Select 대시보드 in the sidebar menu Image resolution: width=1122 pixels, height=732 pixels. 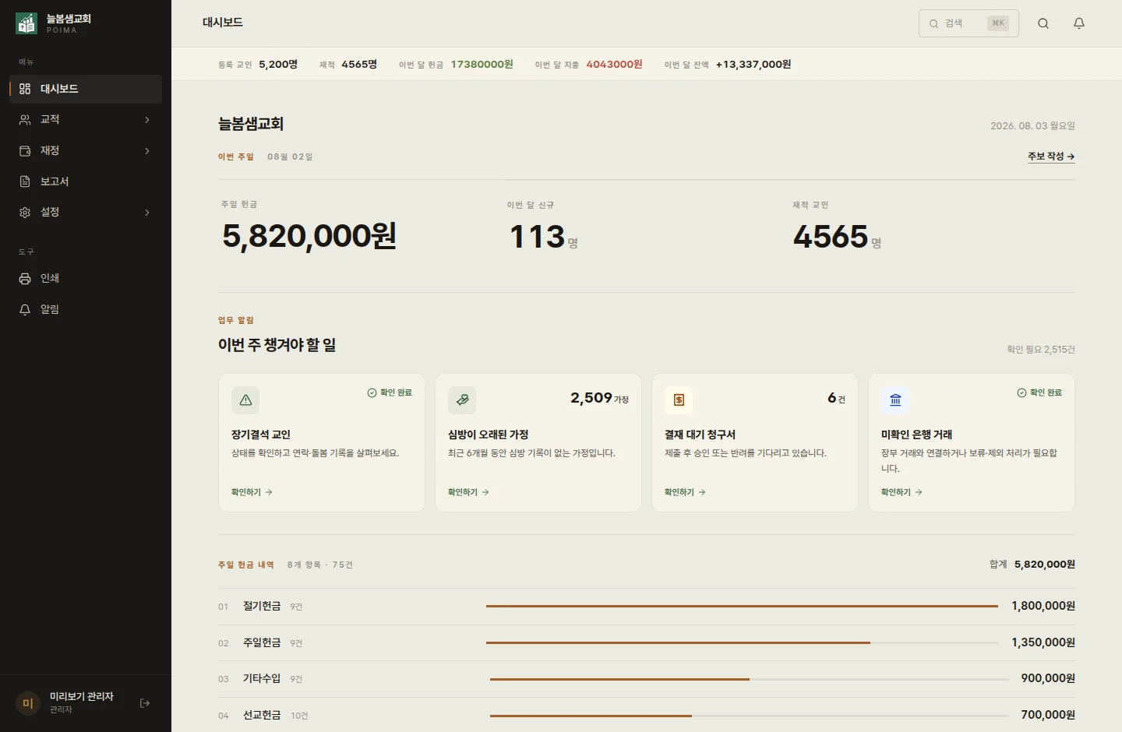coord(86,89)
